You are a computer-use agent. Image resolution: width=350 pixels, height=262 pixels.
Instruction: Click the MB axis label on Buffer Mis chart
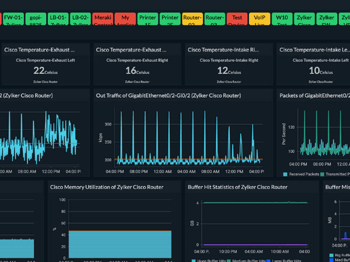coord(330,220)
